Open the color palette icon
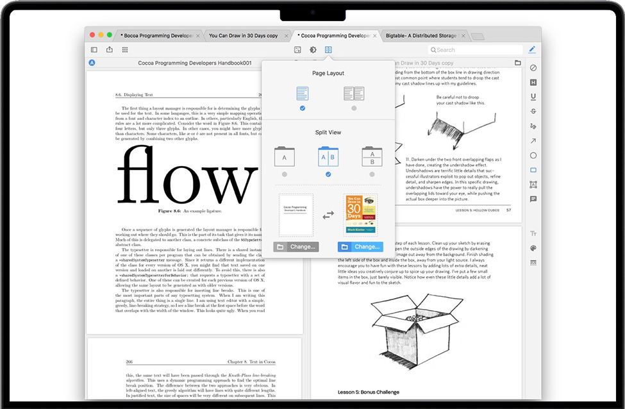 [533, 248]
